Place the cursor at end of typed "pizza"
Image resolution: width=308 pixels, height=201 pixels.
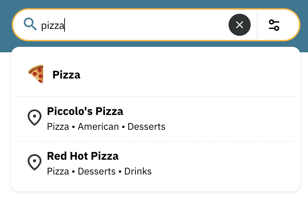click(65, 25)
